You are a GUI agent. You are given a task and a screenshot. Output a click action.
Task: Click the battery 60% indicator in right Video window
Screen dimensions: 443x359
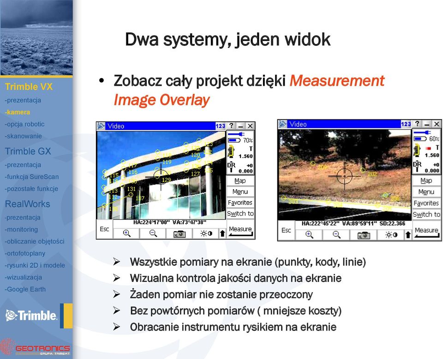tap(426, 139)
